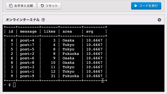Click the 'post-2' message cell
The width and height of the screenshot is (167, 94).
pos(27,54)
